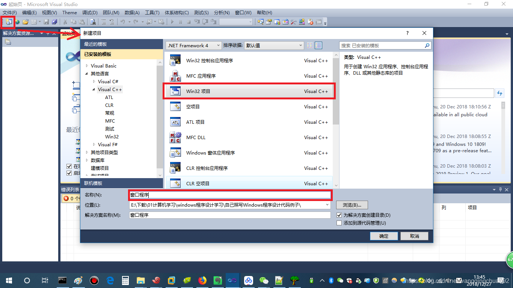The width and height of the screenshot is (513, 288).
Task: Click the 浏览(B)... button
Action: tap(352, 205)
